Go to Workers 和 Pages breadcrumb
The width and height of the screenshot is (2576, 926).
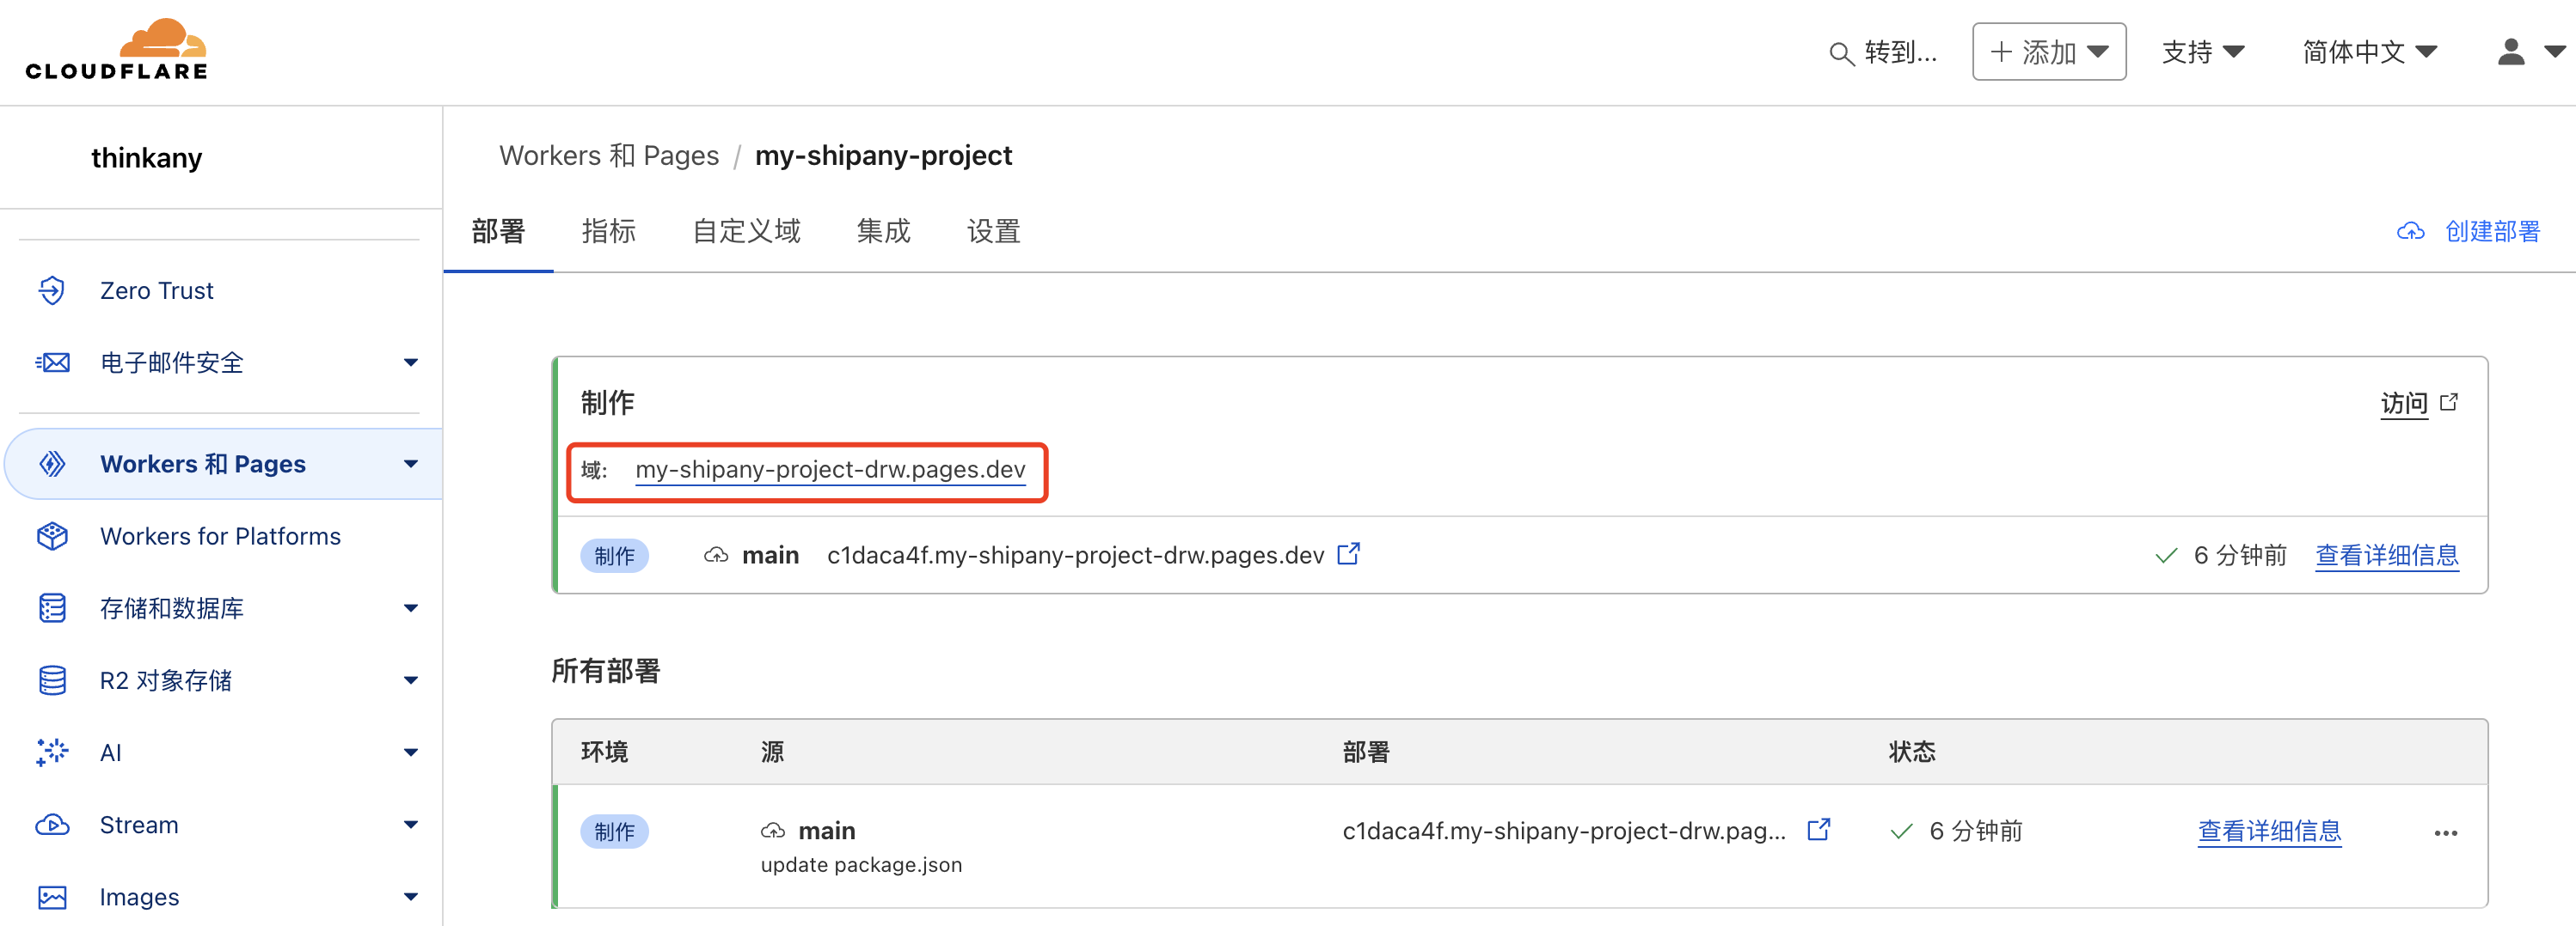[609, 155]
